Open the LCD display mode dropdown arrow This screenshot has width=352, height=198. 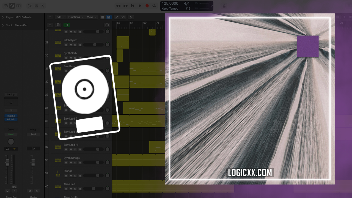pyautogui.click(x=211, y=6)
